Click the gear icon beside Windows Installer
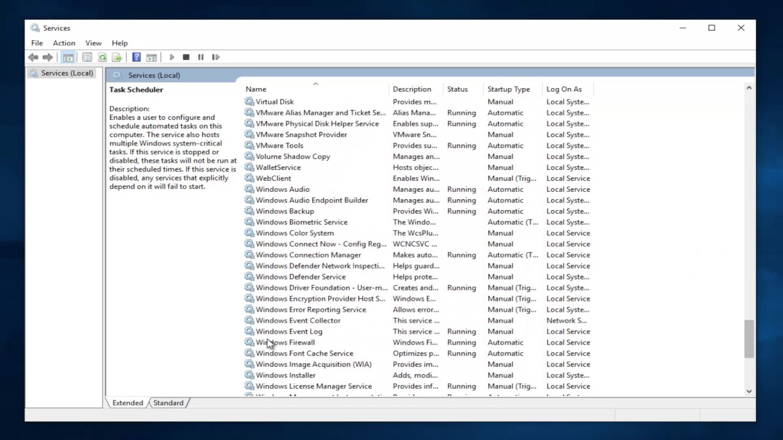Viewport: 783px width, 440px height. point(249,375)
